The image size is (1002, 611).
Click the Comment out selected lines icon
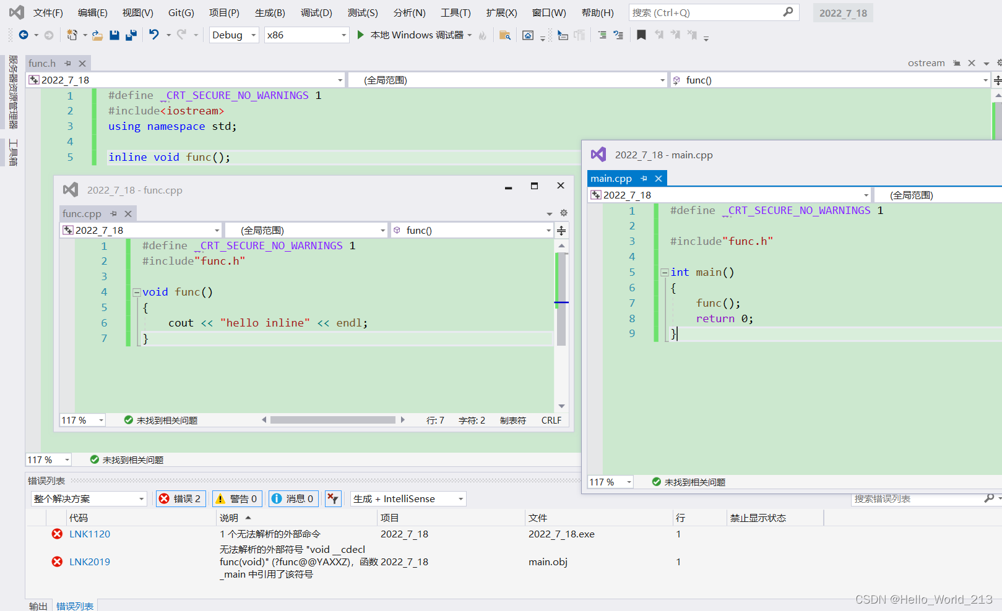pos(602,35)
